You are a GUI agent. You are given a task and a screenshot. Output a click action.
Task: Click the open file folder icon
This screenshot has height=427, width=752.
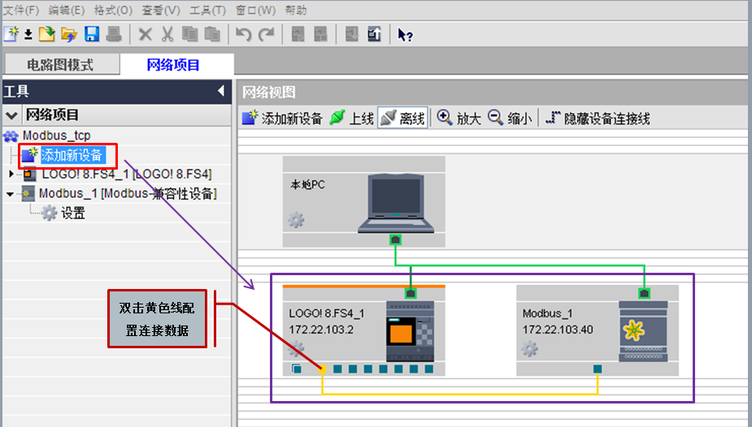(x=46, y=34)
